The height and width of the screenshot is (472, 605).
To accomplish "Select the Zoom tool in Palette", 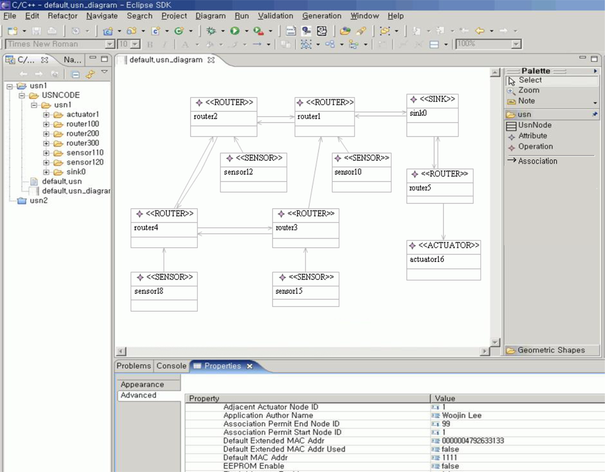I will [528, 90].
